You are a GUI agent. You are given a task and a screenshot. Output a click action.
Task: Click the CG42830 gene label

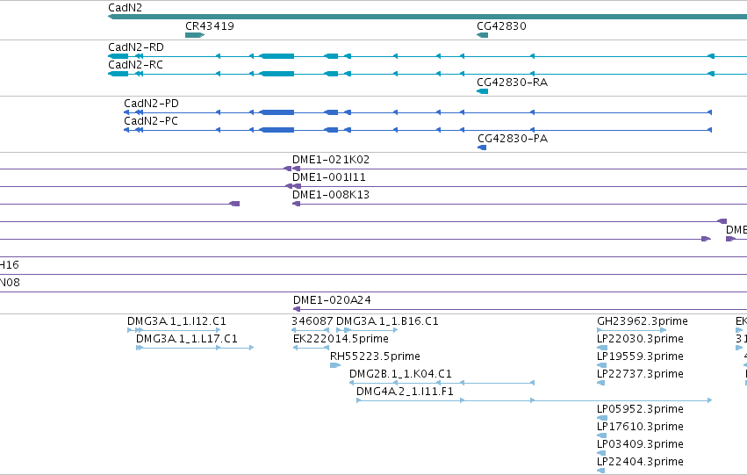[501, 25]
